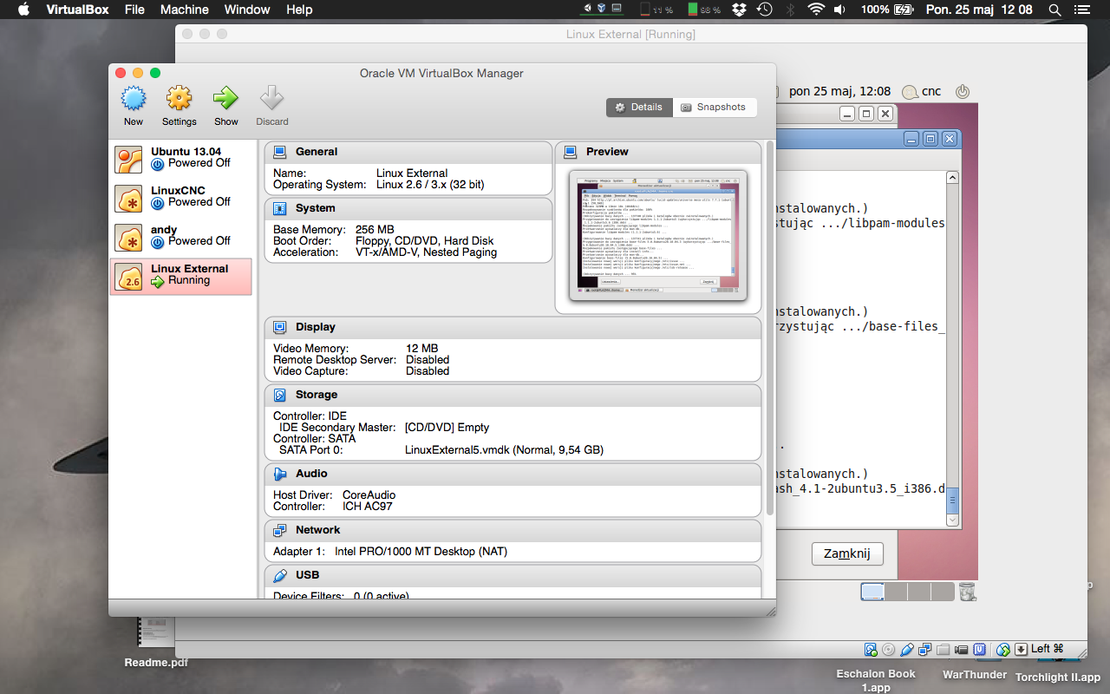
Task: Click the Audio section speaker icon
Action: pyautogui.click(x=280, y=474)
